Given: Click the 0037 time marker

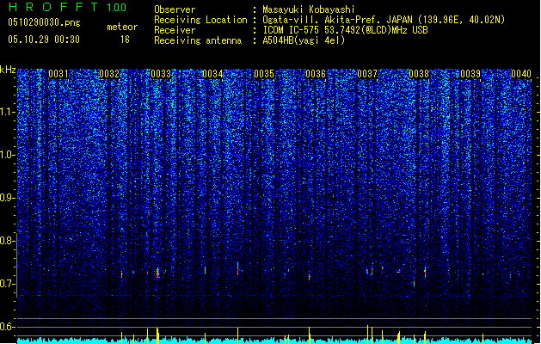Looking at the screenshot, I should 367,74.
